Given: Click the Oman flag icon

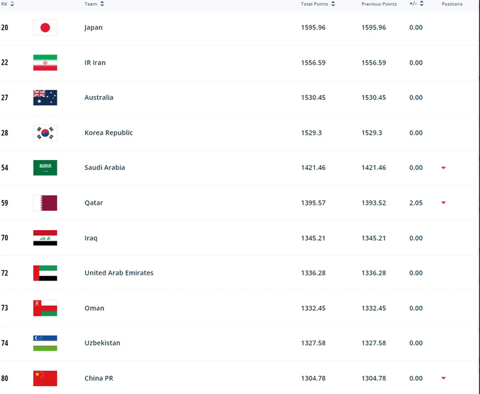Looking at the screenshot, I should (45, 308).
